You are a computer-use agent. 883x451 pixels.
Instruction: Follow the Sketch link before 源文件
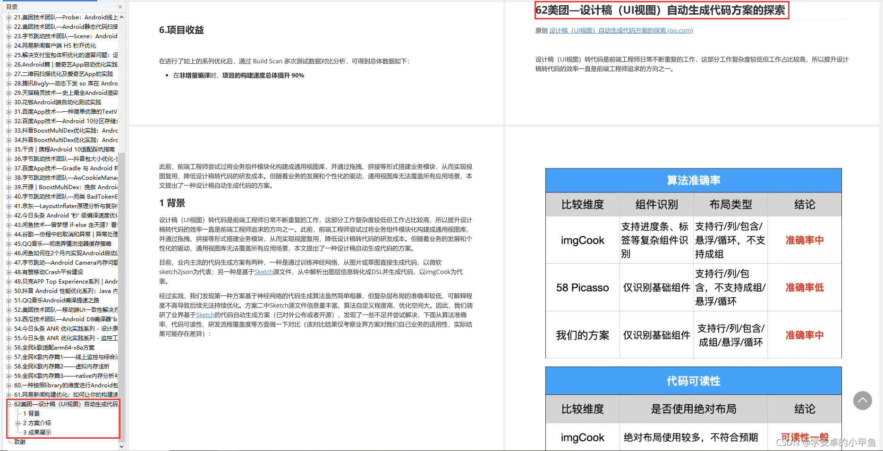(263, 272)
